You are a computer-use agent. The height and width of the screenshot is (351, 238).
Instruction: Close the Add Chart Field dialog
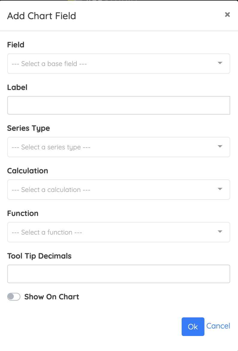[227, 15]
